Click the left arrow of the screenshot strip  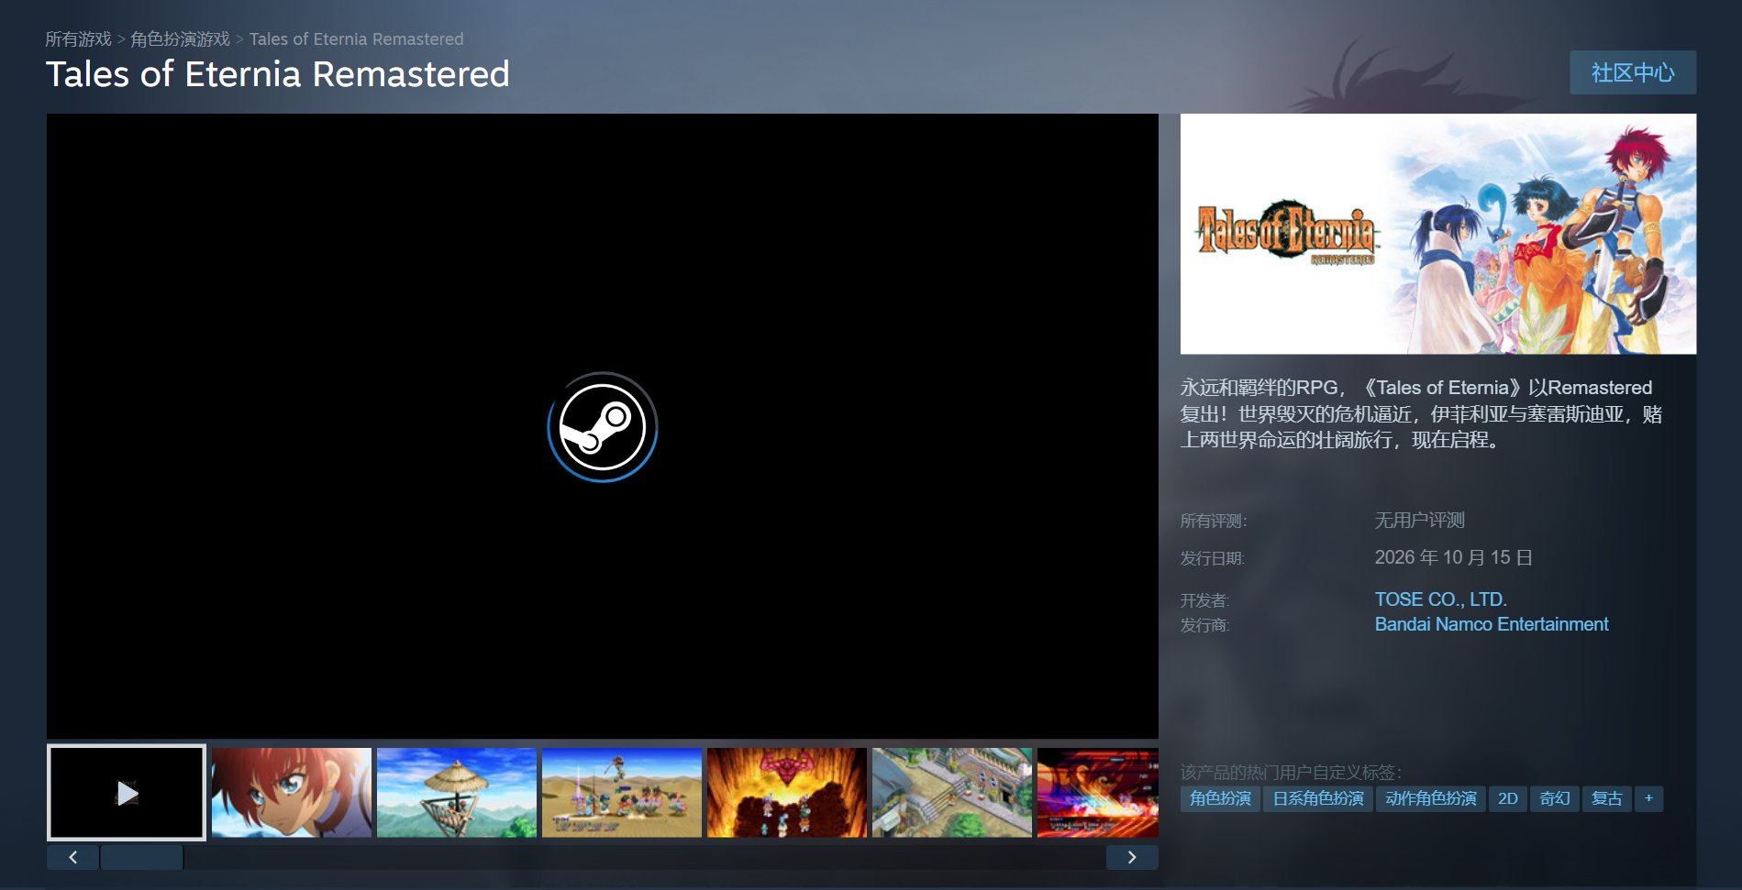[72, 857]
